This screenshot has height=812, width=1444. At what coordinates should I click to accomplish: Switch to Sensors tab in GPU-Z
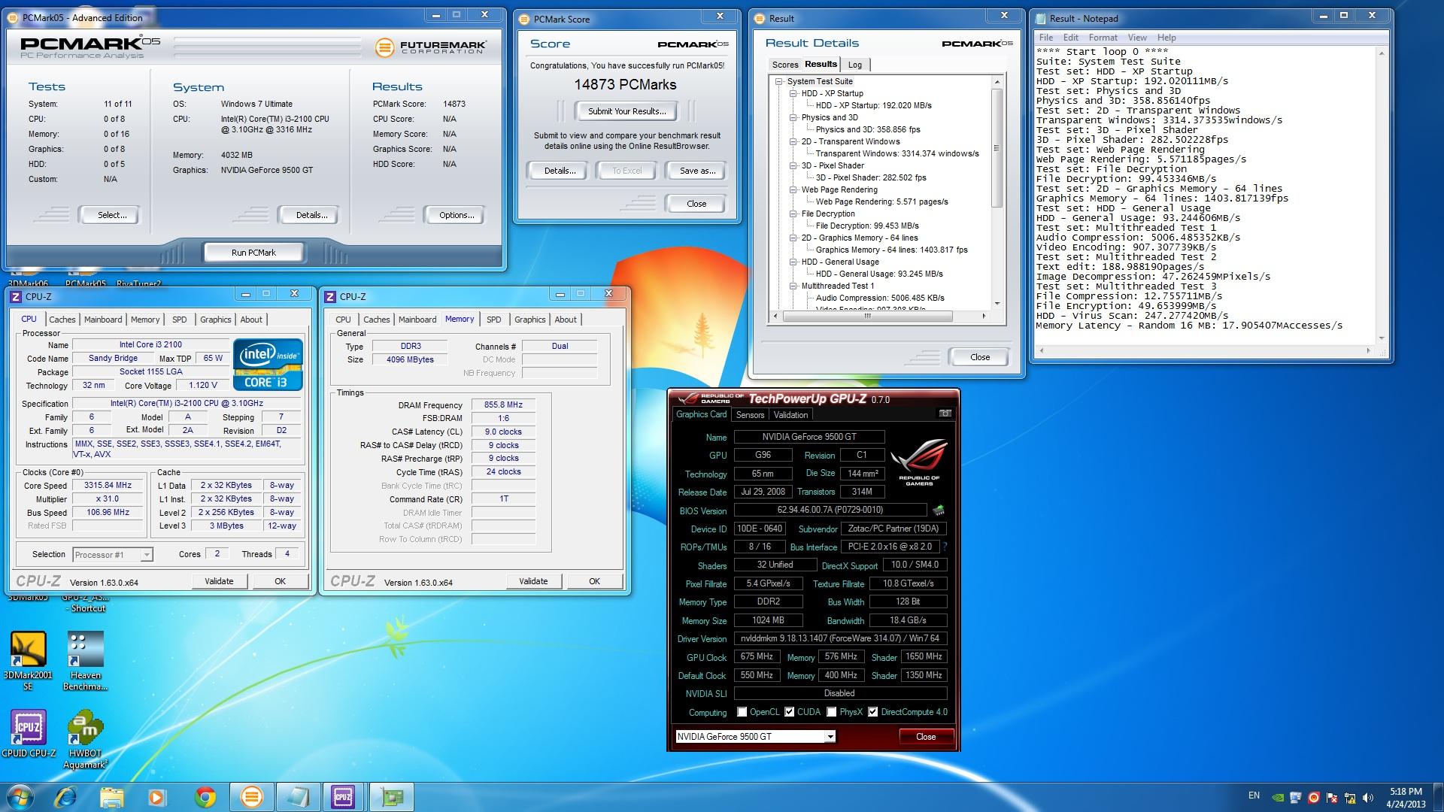click(750, 415)
